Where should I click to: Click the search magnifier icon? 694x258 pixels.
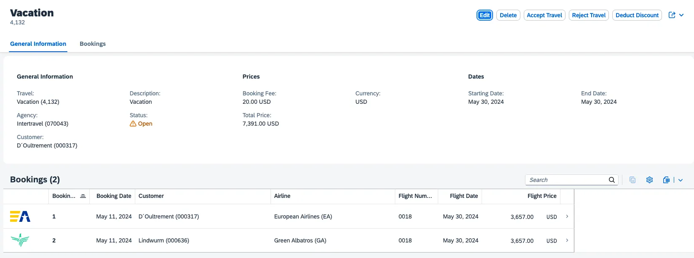tap(612, 180)
